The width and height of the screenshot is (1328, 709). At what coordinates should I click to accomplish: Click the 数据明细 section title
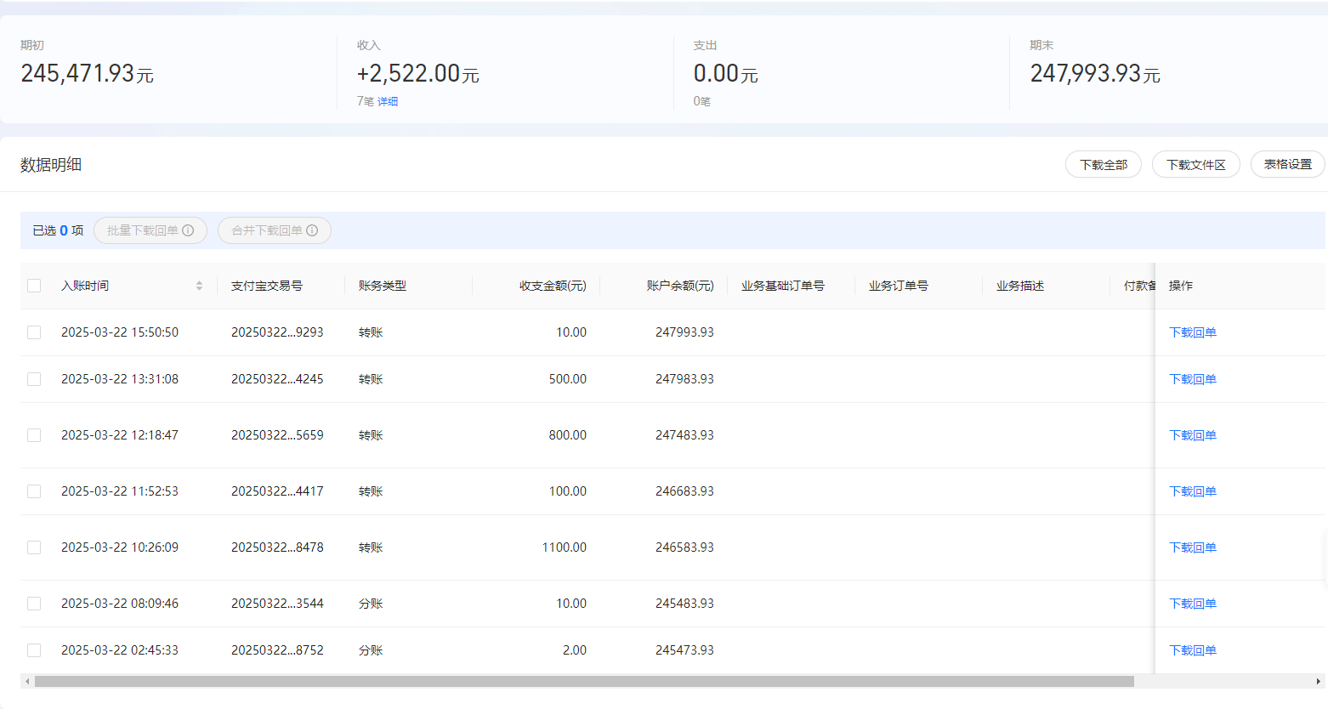point(51,165)
